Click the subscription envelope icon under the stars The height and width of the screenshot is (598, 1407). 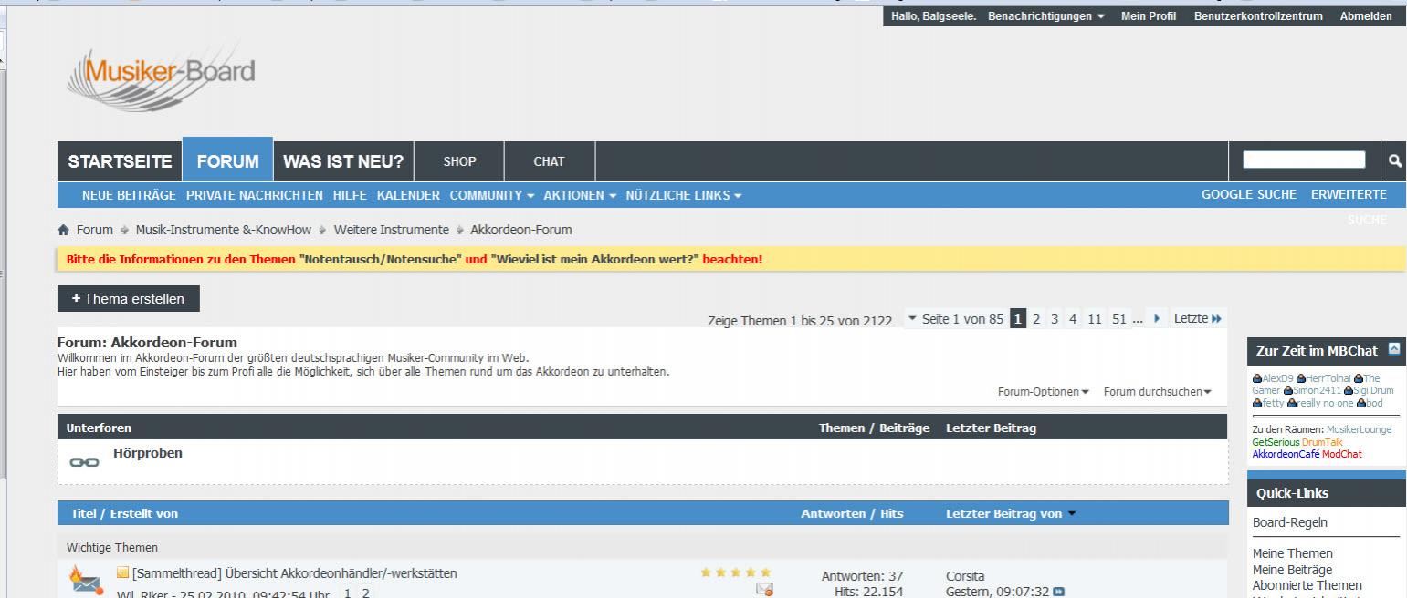coord(765,591)
